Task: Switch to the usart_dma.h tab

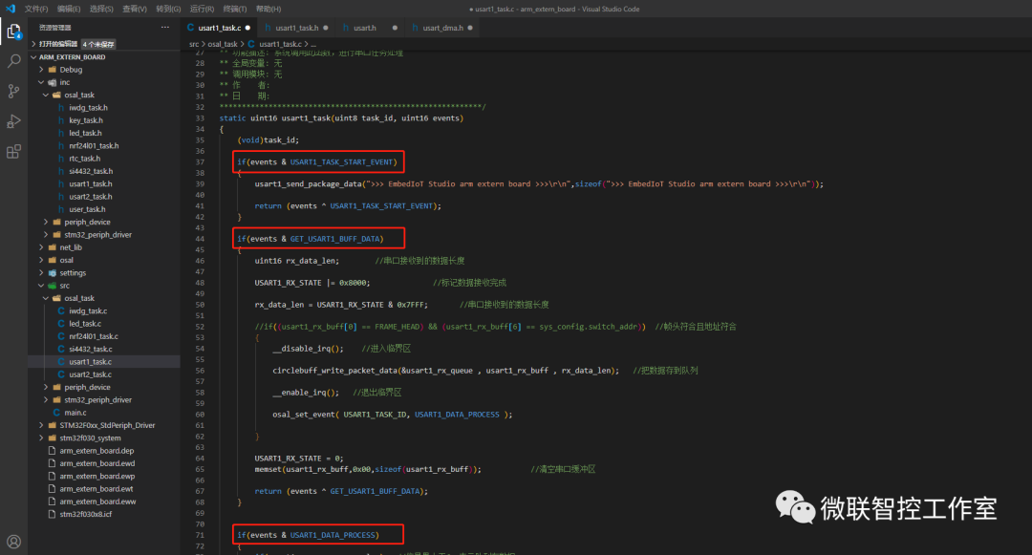Action: click(442, 28)
